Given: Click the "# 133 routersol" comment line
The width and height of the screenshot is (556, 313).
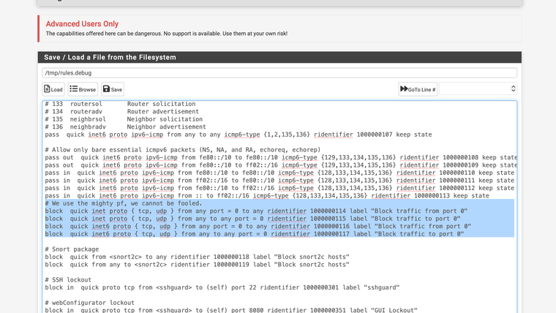Looking at the screenshot, I should pos(120,104).
